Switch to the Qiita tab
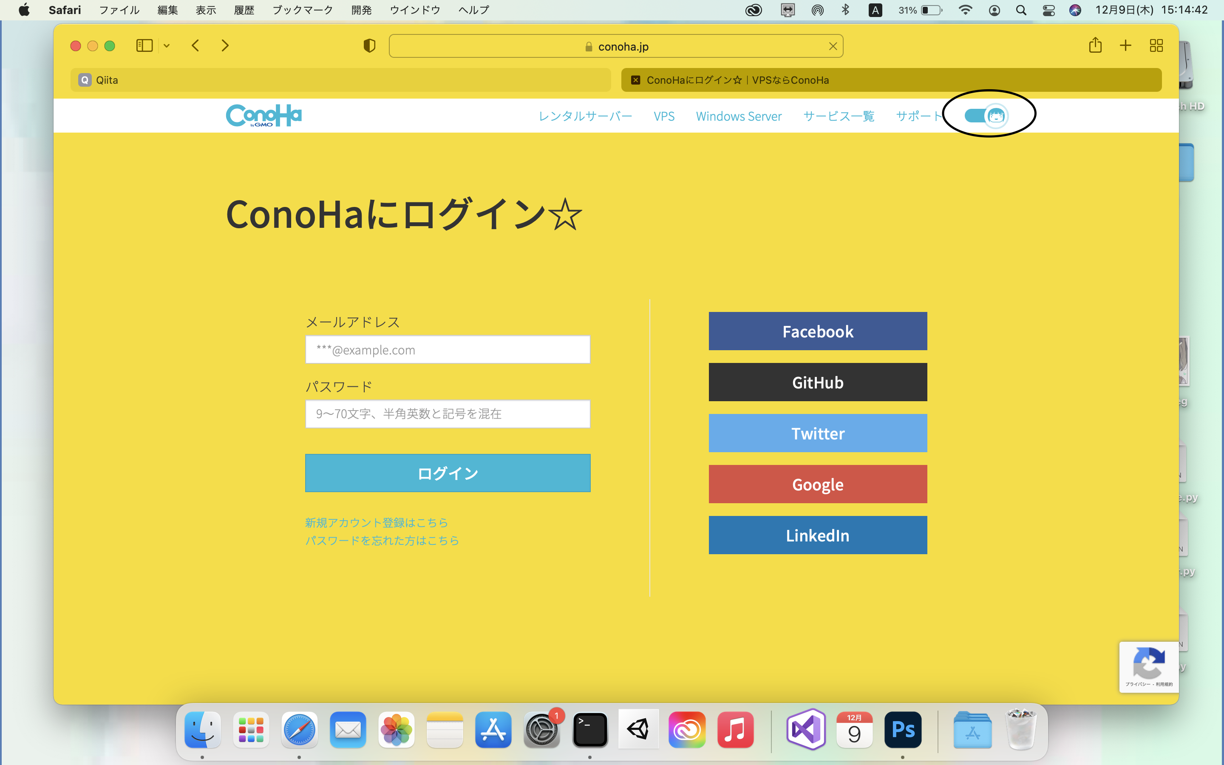The width and height of the screenshot is (1224, 765). click(340, 80)
